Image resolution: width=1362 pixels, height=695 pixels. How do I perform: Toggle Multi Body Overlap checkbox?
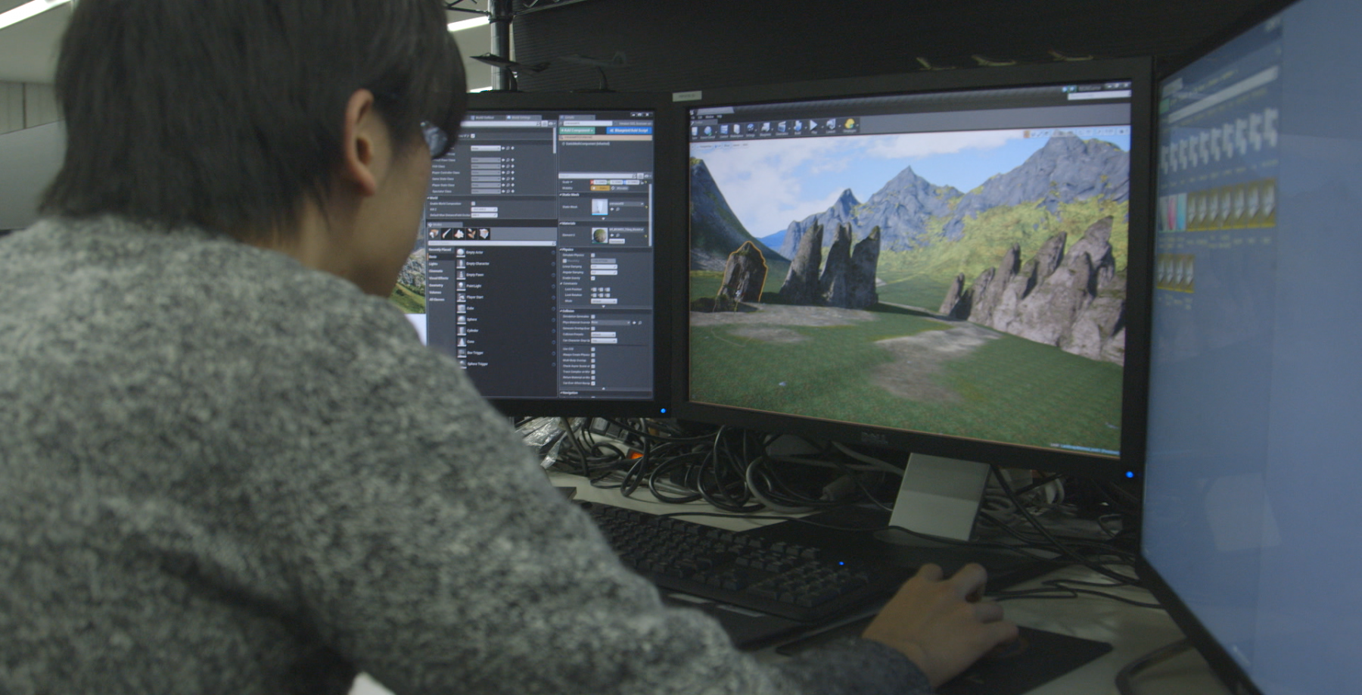click(x=593, y=360)
